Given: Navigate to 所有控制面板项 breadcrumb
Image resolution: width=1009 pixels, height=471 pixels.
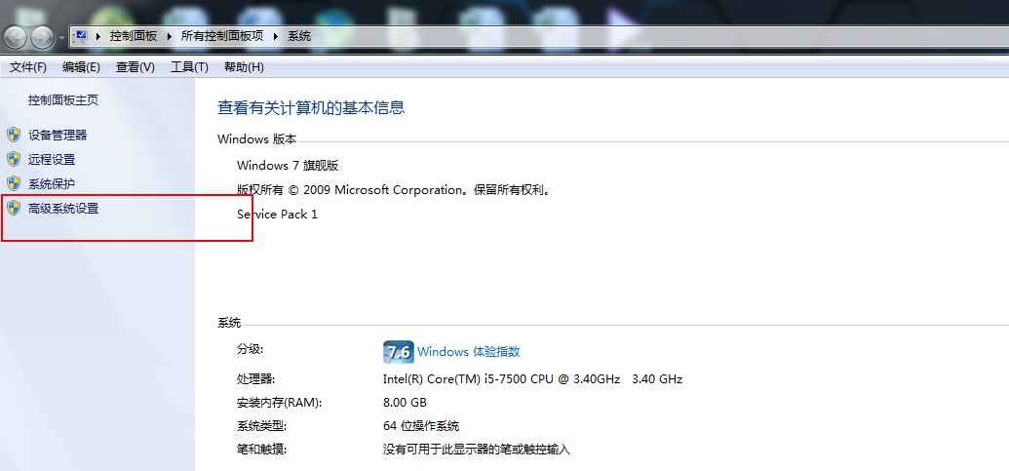Looking at the screenshot, I should click(x=222, y=36).
